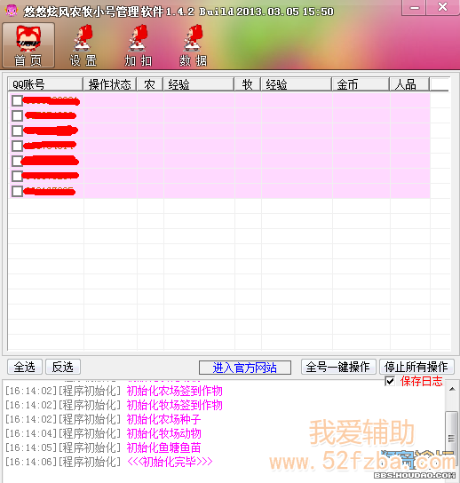The width and height of the screenshot is (460, 483).
Task: Click the 停止所有操作 stop button
Action: tap(416, 367)
